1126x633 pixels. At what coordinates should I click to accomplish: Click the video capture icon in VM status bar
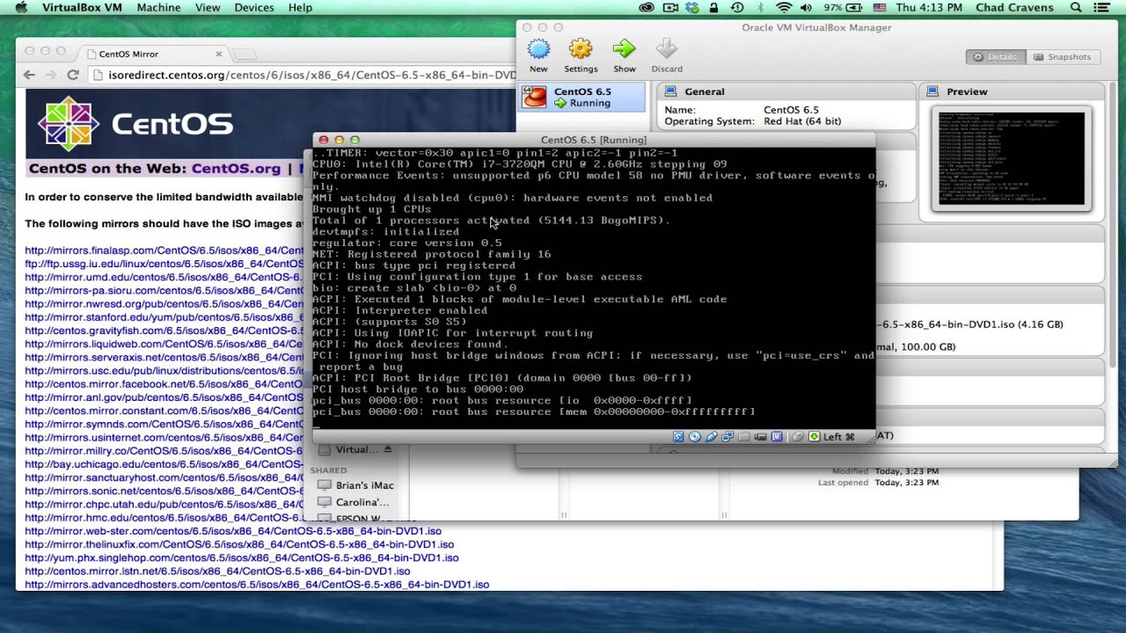(760, 436)
